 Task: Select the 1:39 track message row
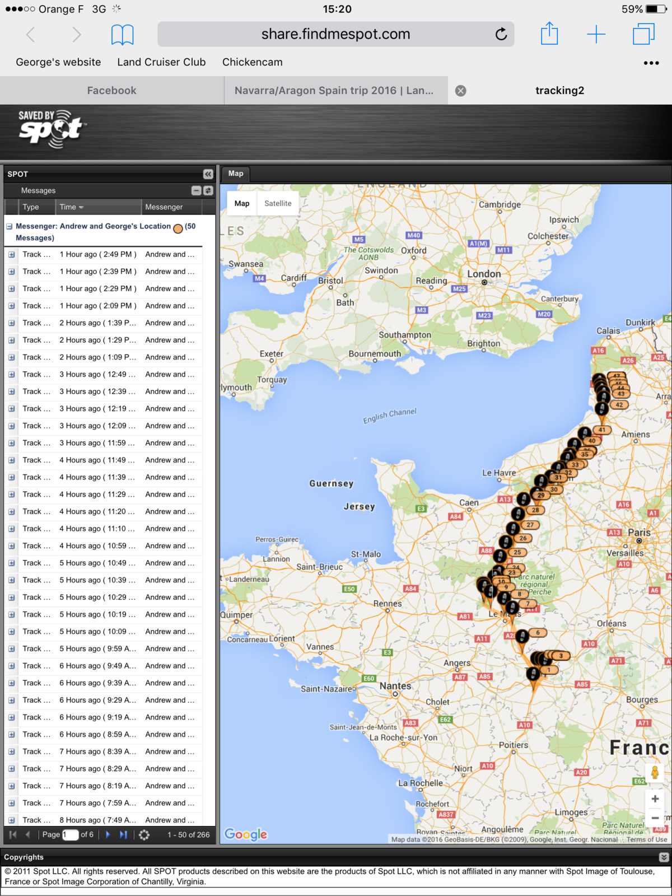click(103, 323)
